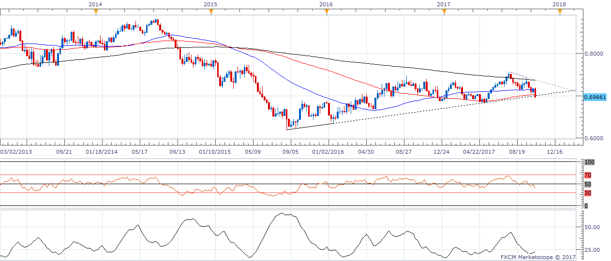This screenshot has height=261, width=611.
Task: Click the RSI 50 midline label
Action: pyautogui.click(x=588, y=184)
